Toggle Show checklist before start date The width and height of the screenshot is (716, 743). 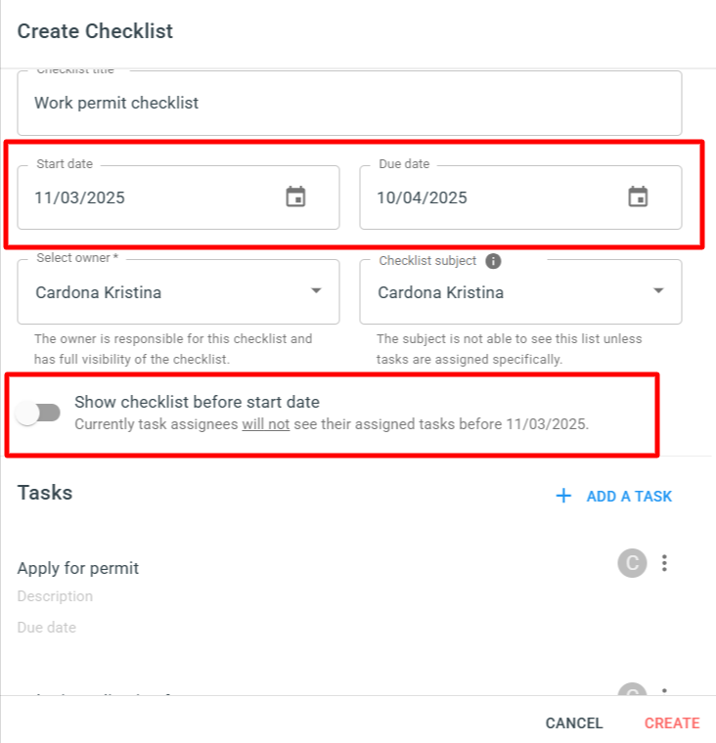[38, 413]
